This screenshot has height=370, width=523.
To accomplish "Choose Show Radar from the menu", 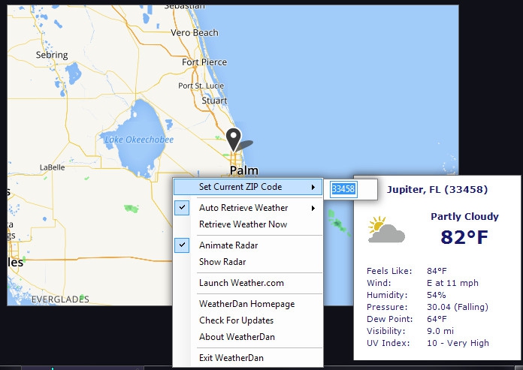I will pyautogui.click(x=222, y=262).
